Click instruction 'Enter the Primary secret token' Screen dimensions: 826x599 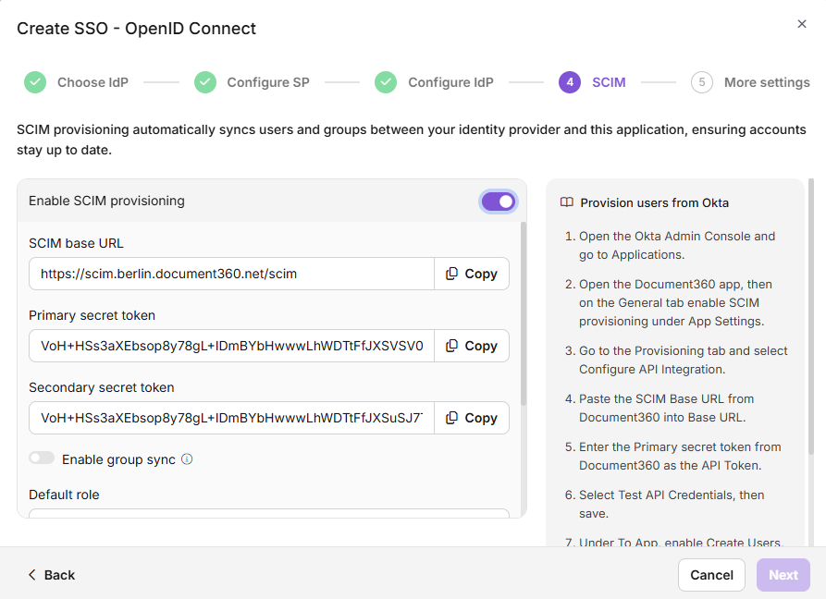pyautogui.click(x=680, y=456)
